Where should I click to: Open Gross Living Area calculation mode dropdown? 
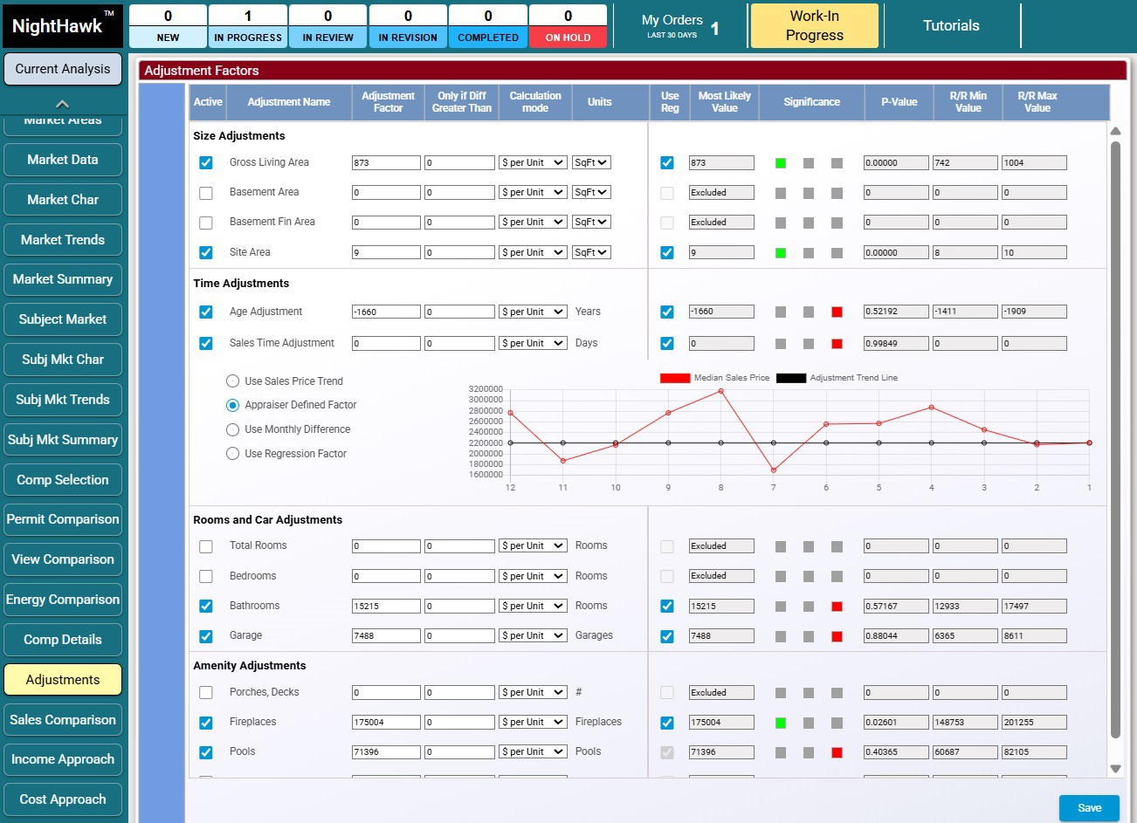pos(533,162)
